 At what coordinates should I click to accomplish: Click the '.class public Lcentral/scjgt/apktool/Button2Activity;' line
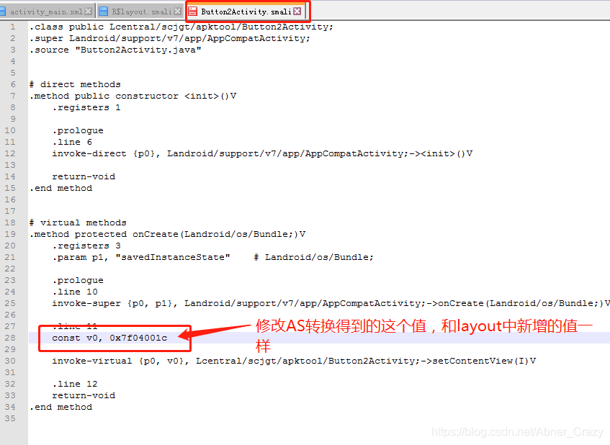[x=181, y=27]
